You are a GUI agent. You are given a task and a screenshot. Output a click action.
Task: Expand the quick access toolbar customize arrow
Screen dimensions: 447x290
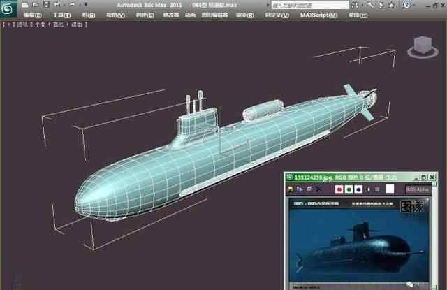[x=85, y=4]
